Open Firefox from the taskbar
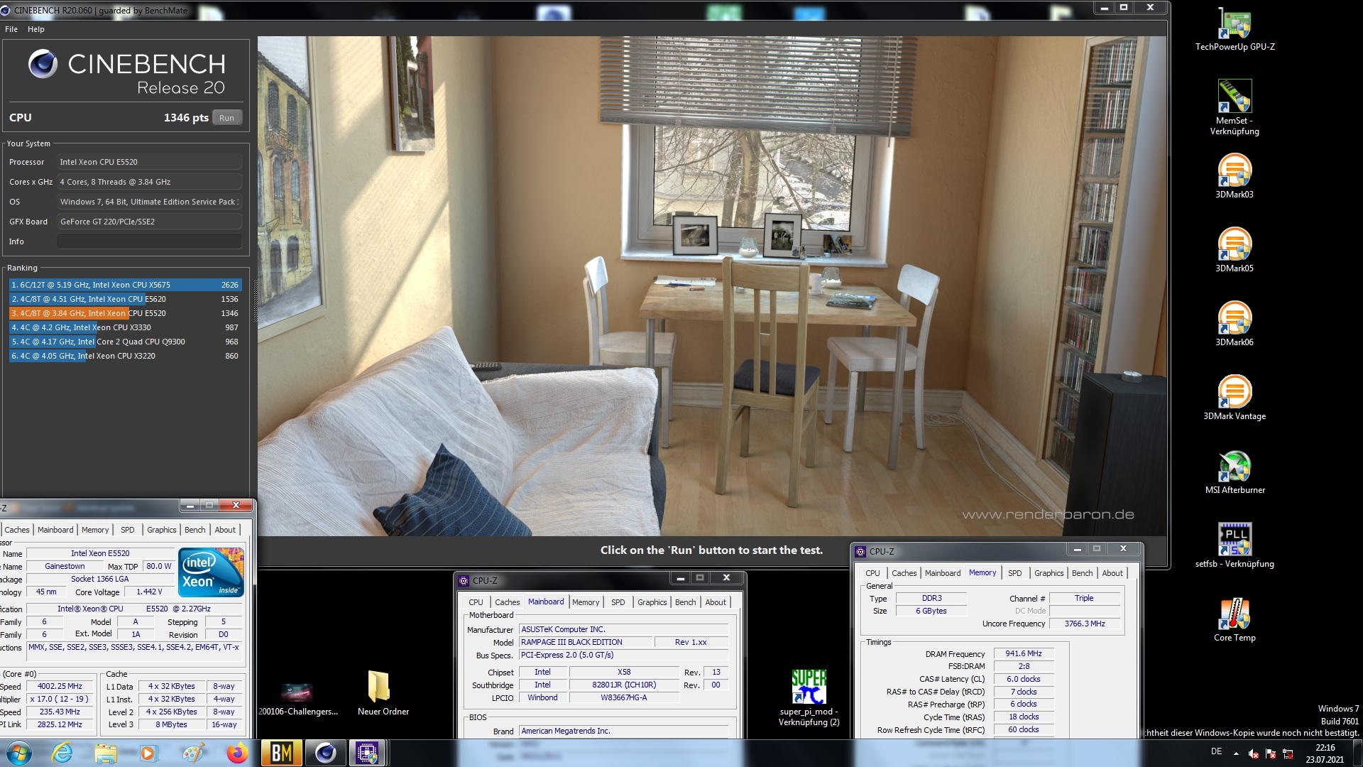The height and width of the screenshot is (767, 1363). pos(237,753)
